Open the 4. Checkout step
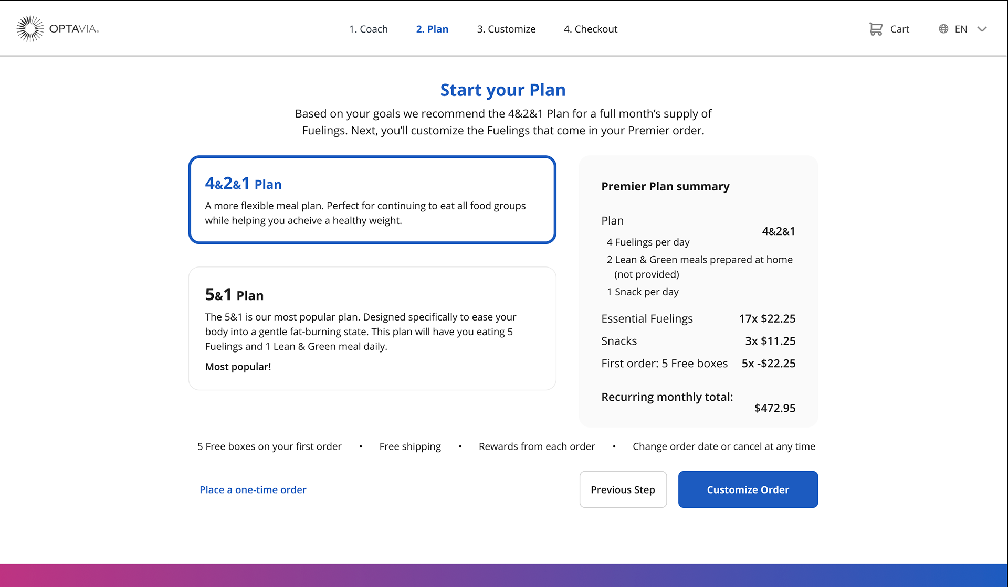 590,29
